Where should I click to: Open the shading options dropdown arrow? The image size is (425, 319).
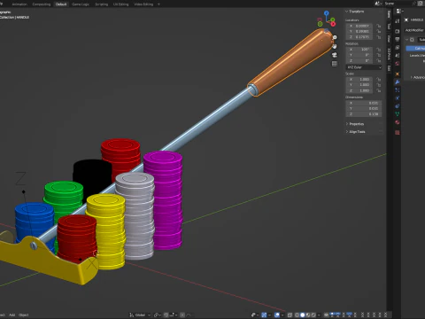(319, 315)
